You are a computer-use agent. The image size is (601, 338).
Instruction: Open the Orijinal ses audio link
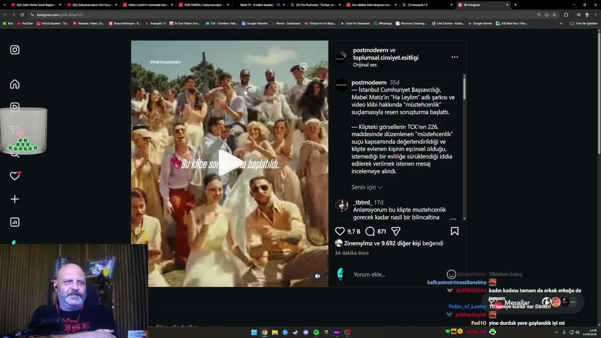click(365, 65)
